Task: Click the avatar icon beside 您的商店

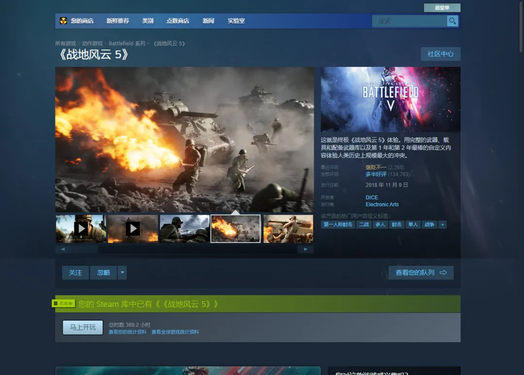Action: (64, 21)
